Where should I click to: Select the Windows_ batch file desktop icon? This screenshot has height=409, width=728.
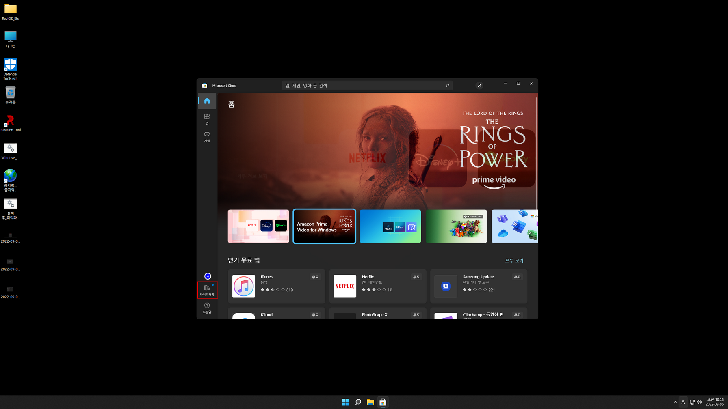[10, 151]
